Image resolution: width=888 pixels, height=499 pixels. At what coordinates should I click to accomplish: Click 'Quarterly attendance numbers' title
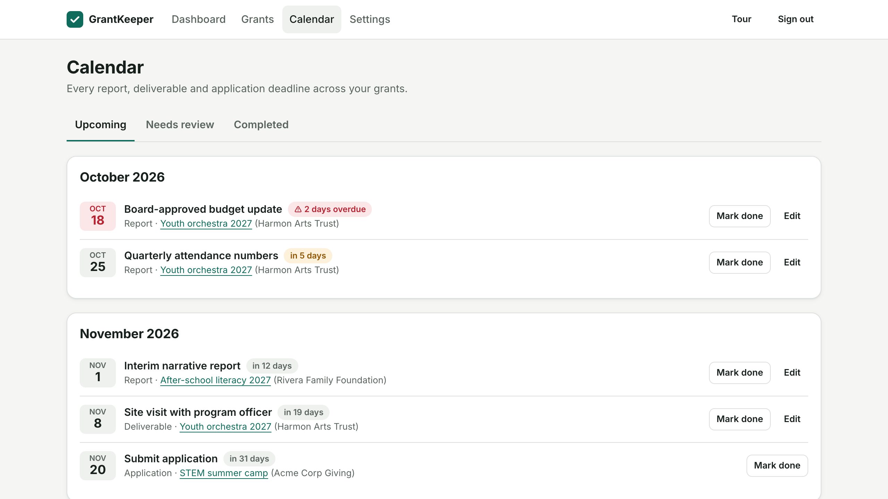(201, 256)
